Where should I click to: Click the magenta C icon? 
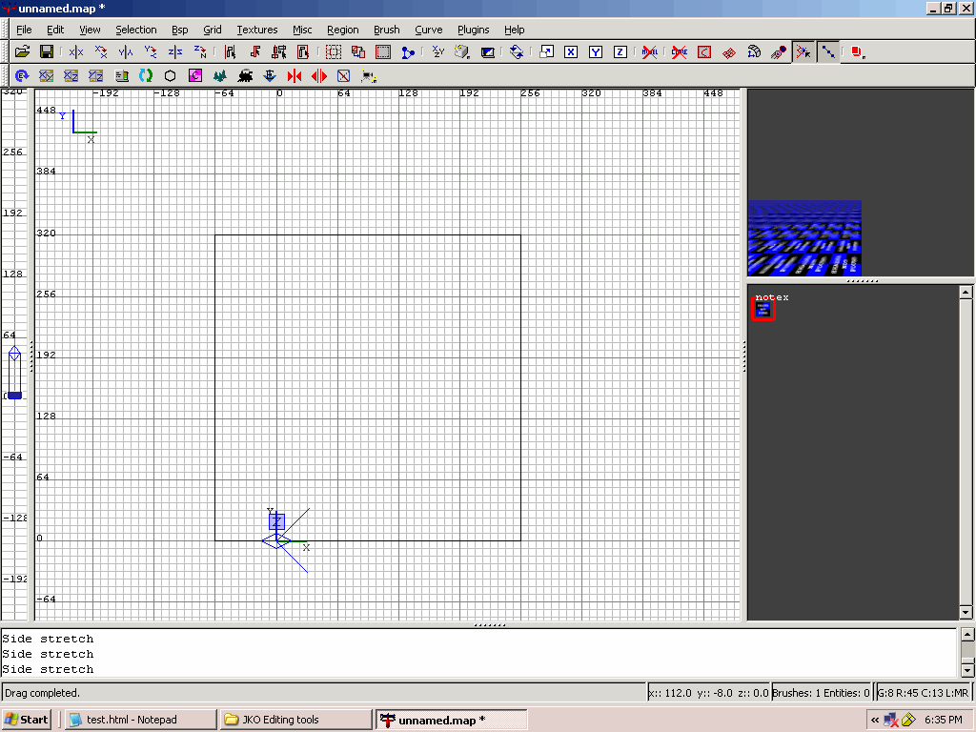tap(195, 75)
